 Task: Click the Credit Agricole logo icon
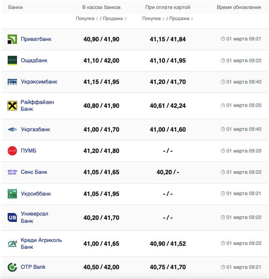click(x=12, y=244)
